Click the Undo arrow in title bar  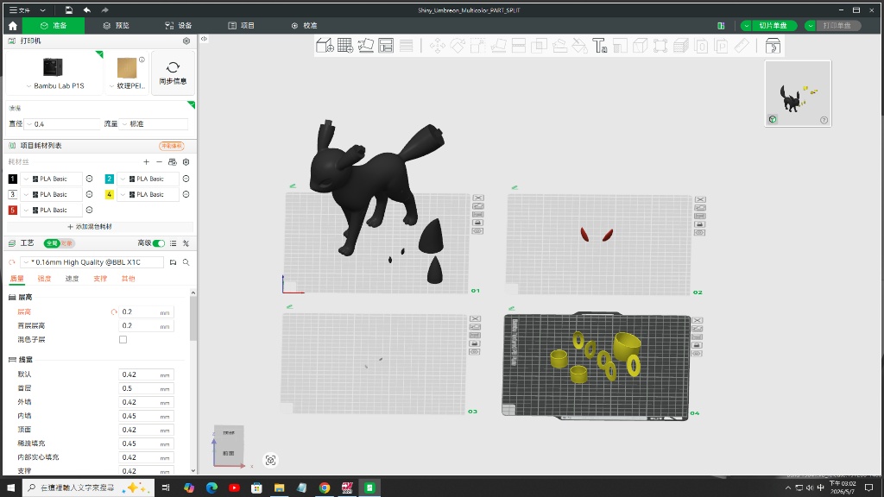pyautogui.click(x=87, y=10)
